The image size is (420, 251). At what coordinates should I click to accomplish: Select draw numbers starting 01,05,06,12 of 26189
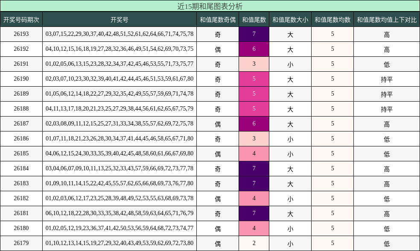coord(120,94)
